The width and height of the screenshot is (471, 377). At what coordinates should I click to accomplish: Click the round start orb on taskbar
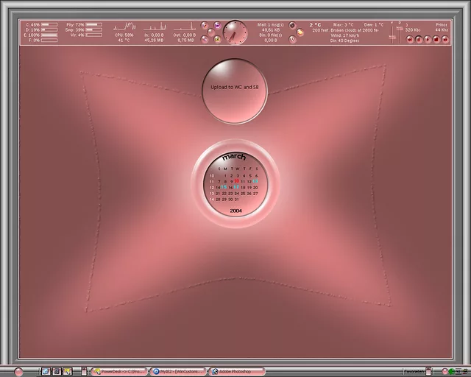click(x=18, y=371)
